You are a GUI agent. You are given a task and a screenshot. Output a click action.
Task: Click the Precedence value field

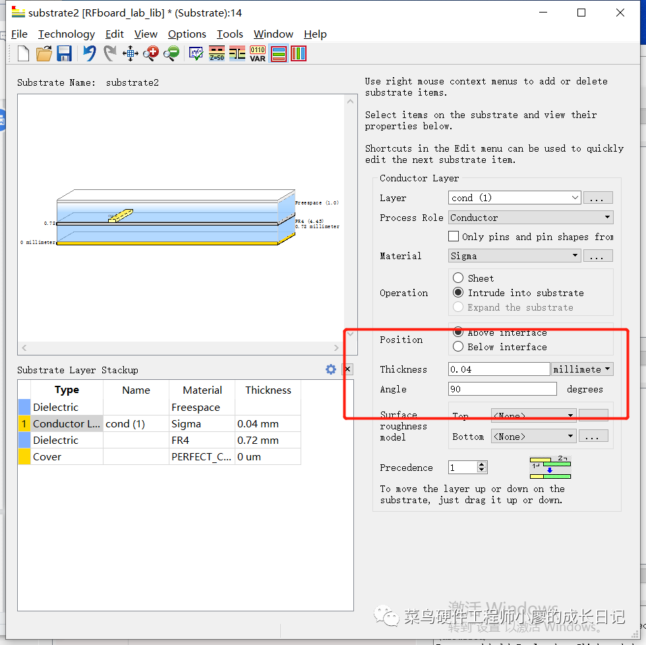pyautogui.click(x=463, y=468)
